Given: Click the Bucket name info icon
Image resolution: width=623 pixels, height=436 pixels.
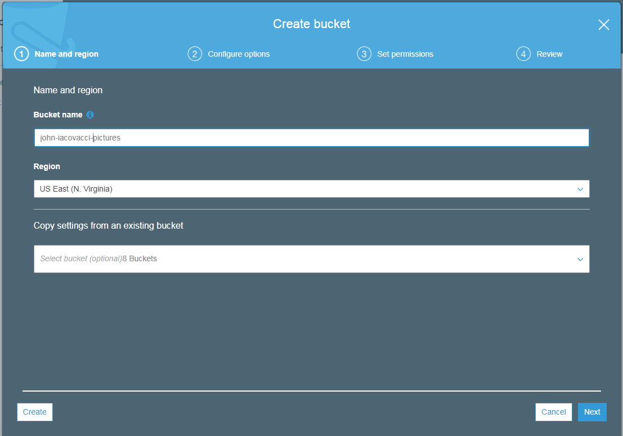Looking at the screenshot, I should (90, 115).
